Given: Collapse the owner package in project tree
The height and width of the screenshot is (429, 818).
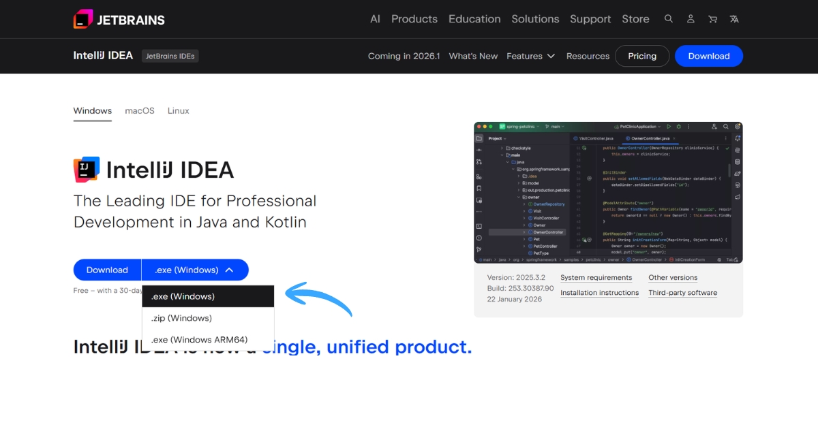Looking at the screenshot, I should [519, 197].
